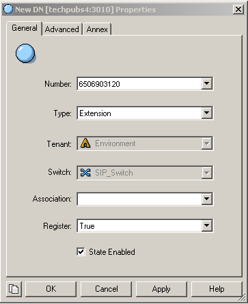Confirm with the OK button
Viewport: 248px width, 304px height.
[51, 289]
